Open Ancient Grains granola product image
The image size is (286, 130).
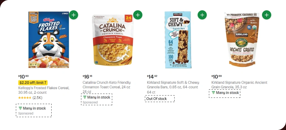242,40
